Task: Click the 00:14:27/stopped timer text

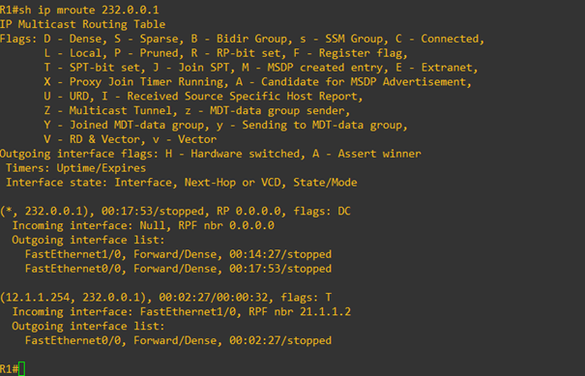Action: 280,254
